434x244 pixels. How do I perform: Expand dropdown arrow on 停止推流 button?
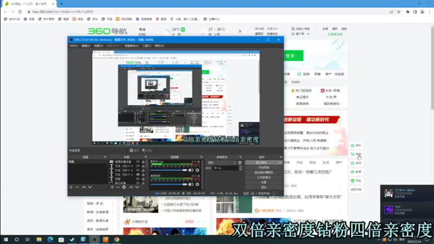(279, 163)
